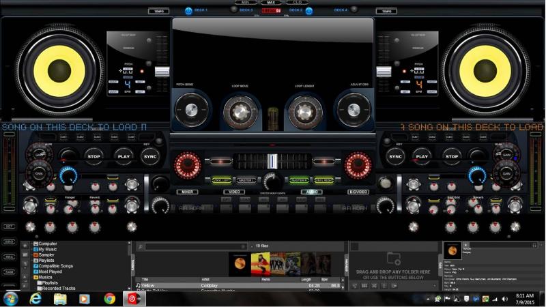The height and width of the screenshot is (307, 546).
Task: Click the right deck SYNC button
Action: [396, 156]
